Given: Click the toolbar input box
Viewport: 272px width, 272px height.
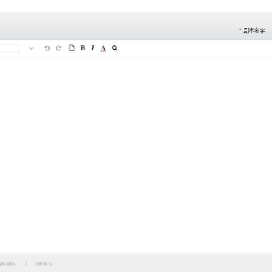Looking at the screenshot, I should click(x=9, y=48).
